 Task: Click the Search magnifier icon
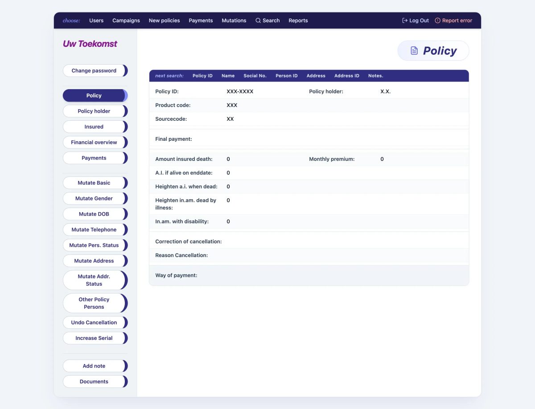(x=258, y=20)
